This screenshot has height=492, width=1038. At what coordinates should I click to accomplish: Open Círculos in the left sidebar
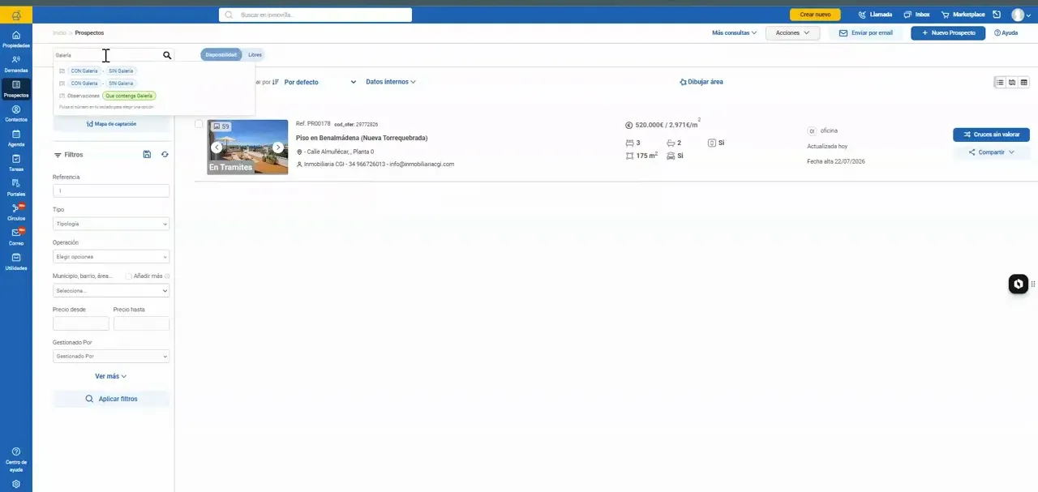(x=16, y=212)
